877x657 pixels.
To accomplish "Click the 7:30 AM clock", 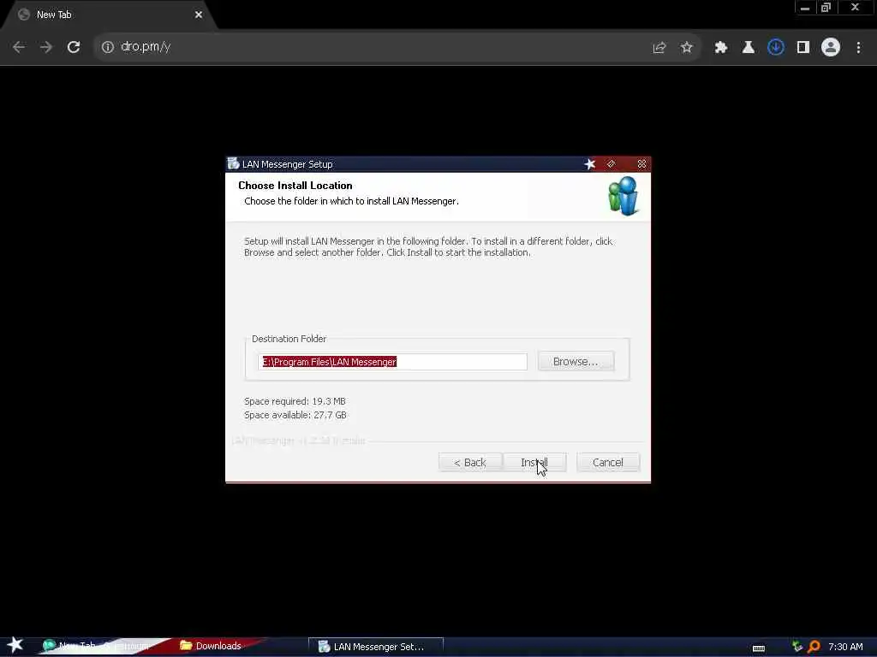I will pyautogui.click(x=845, y=647).
